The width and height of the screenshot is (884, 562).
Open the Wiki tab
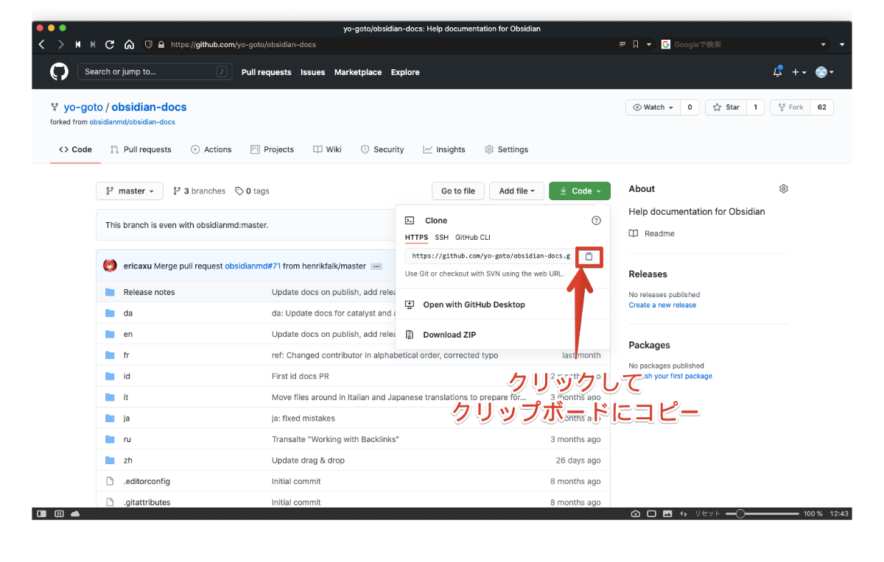coord(327,149)
